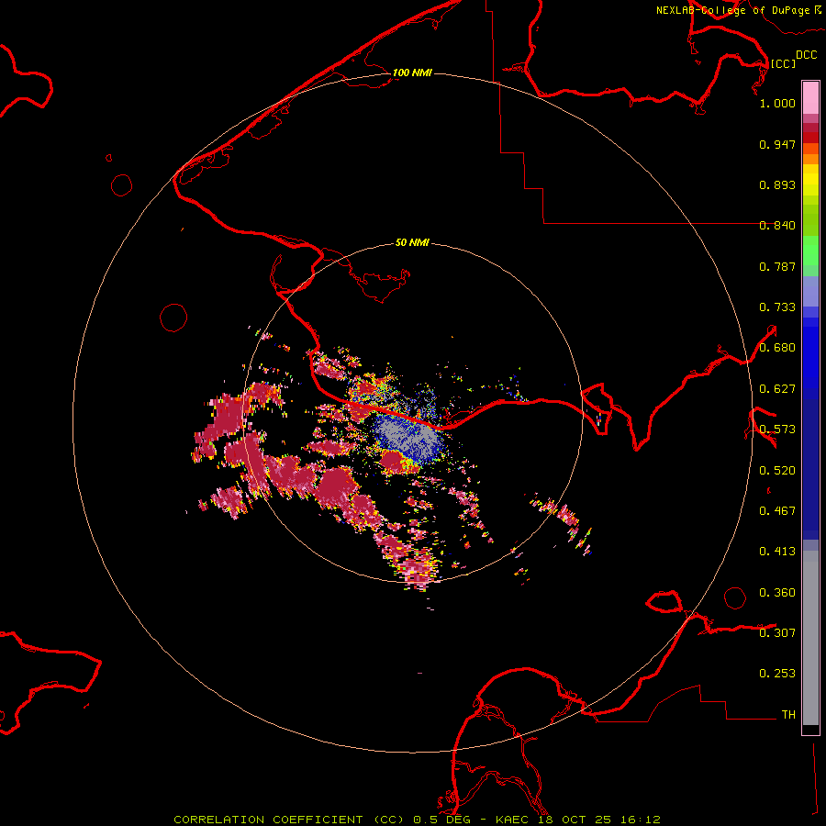Click the "100 NMI" range ring label
826x826 pixels.
click(412, 73)
